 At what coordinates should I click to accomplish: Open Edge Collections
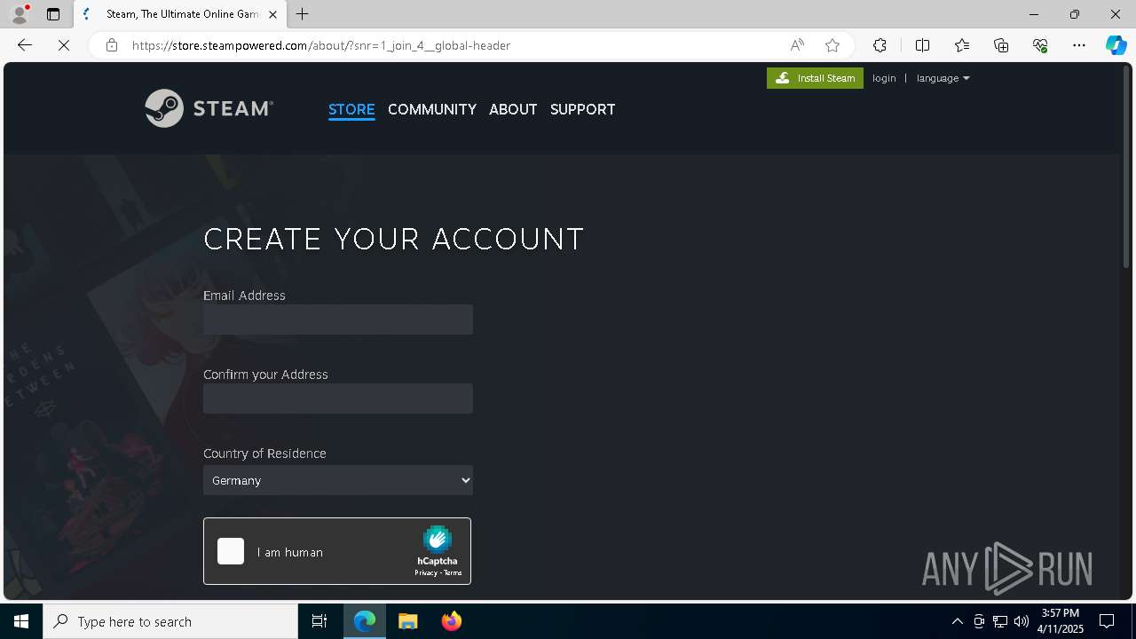[1001, 45]
